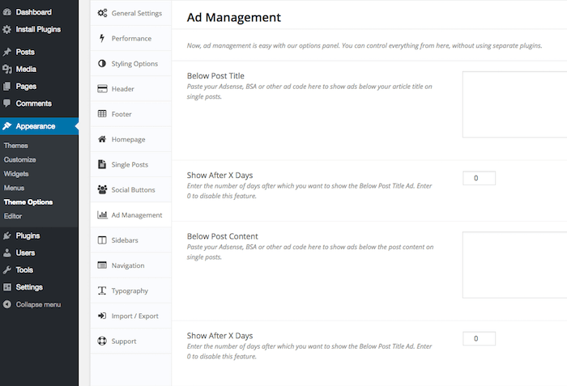Screen dimensions: 567x386
Task: Click the Navigation menu icon
Action: tap(102, 265)
